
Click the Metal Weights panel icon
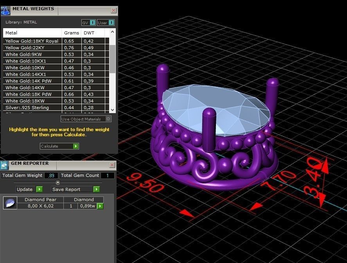[5, 11]
